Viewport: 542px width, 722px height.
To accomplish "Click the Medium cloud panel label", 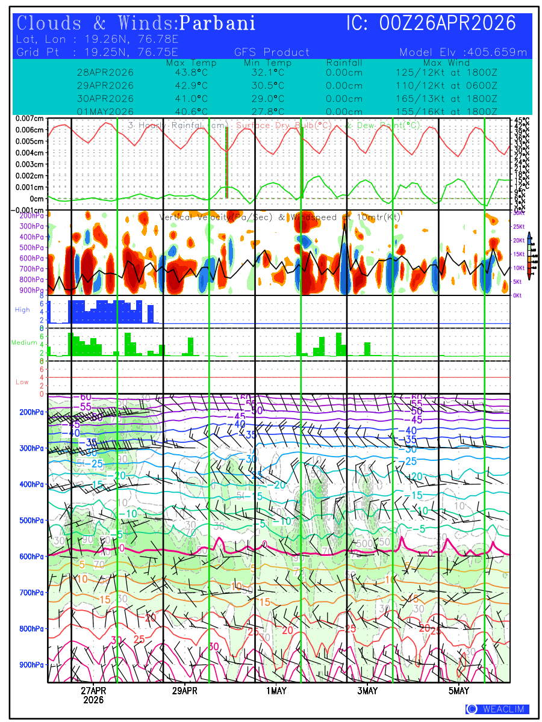I will pos(24,342).
